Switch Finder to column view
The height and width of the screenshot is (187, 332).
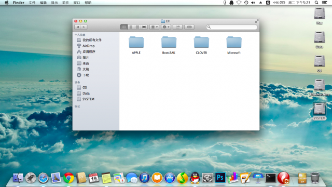click(x=137, y=27)
